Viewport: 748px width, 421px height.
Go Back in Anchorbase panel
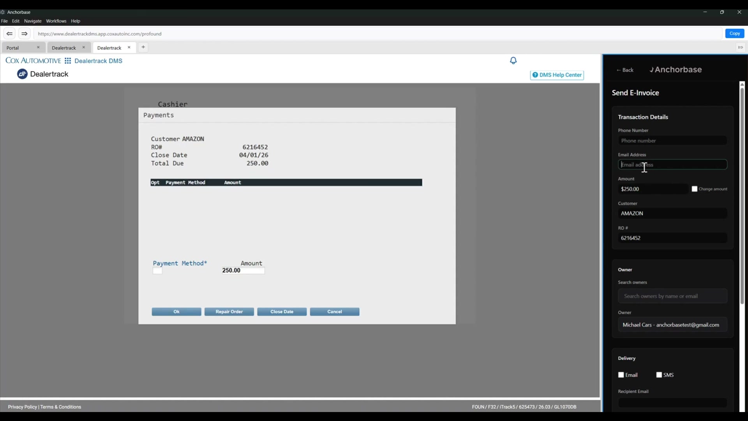tap(625, 70)
